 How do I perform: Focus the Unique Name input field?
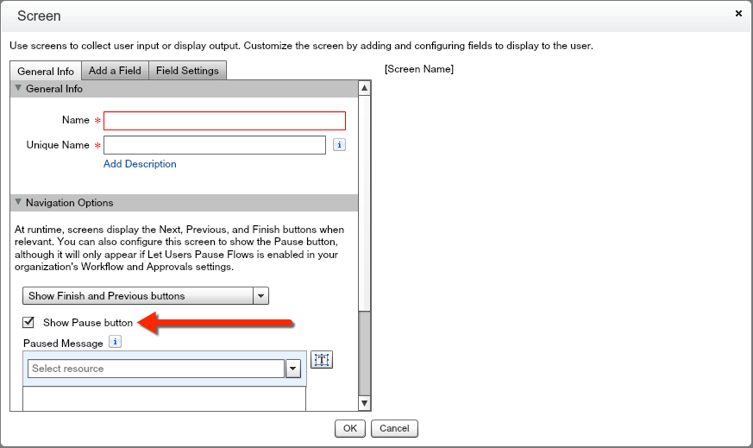(x=214, y=145)
